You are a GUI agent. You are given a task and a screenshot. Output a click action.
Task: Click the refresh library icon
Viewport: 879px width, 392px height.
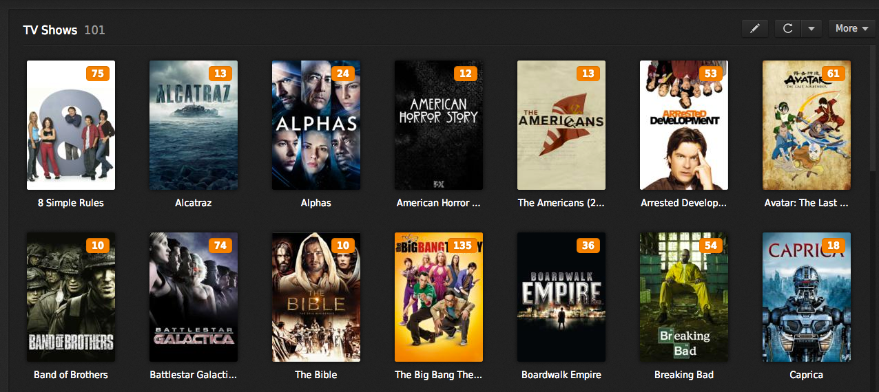[788, 28]
